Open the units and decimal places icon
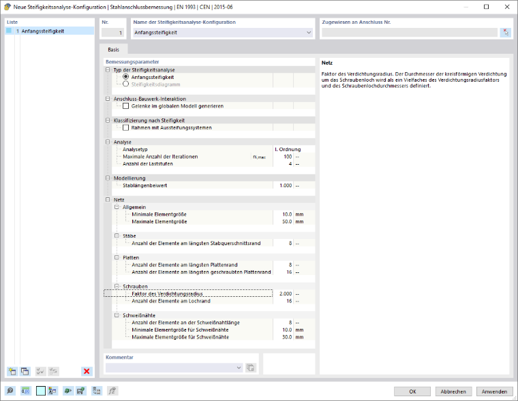518x401 pixels. coord(25,391)
